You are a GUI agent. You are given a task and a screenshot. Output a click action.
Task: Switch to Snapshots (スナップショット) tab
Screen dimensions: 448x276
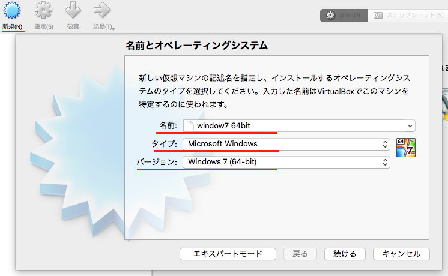408,15
